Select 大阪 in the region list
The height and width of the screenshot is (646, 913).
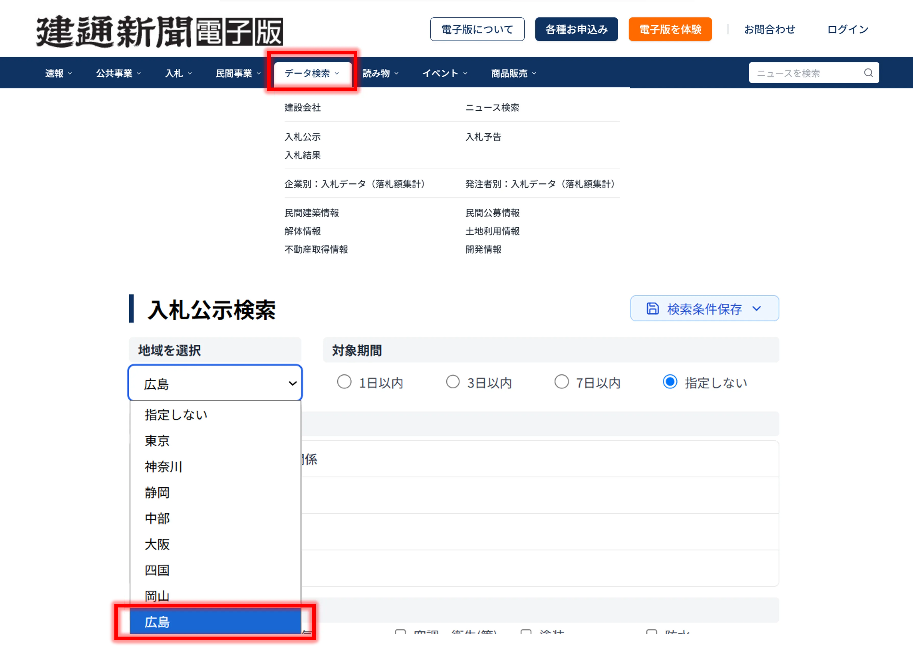point(215,544)
